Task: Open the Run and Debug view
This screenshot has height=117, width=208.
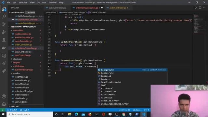Action: (x=4, y=32)
